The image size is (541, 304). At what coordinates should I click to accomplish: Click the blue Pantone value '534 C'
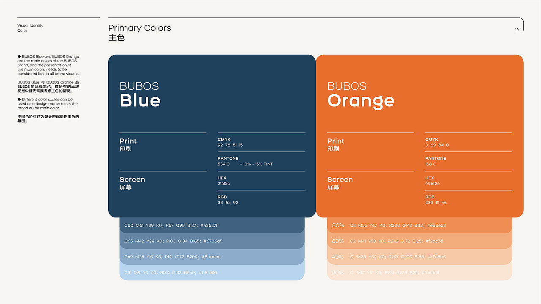point(224,164)
